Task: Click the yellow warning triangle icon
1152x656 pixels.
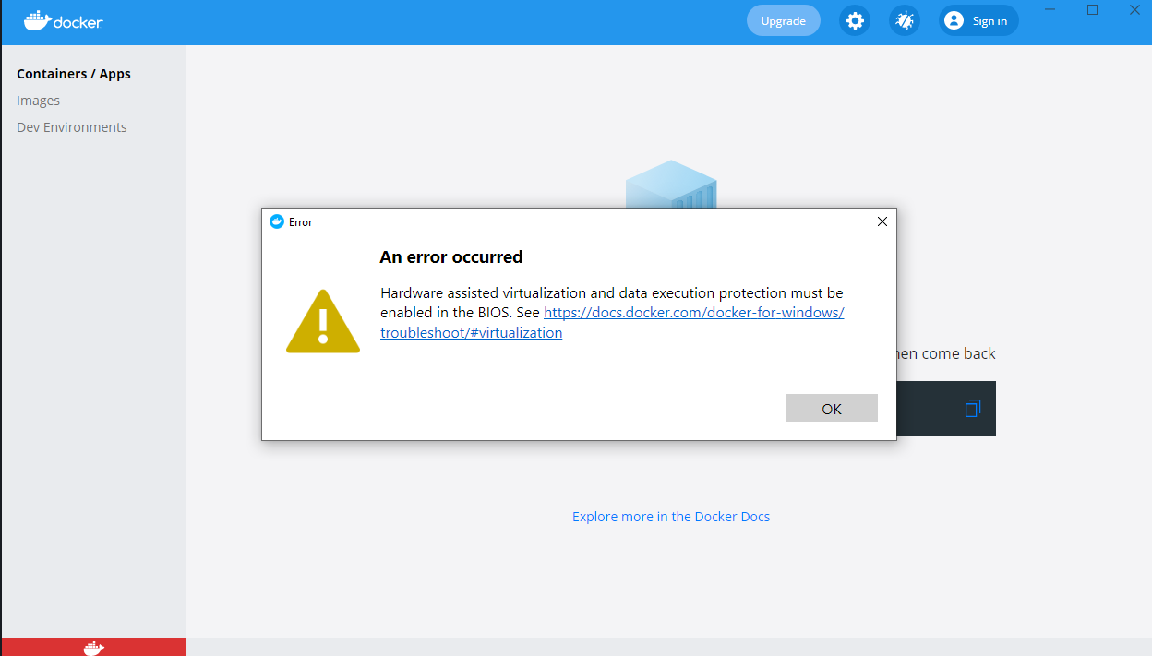Action: 322,321
